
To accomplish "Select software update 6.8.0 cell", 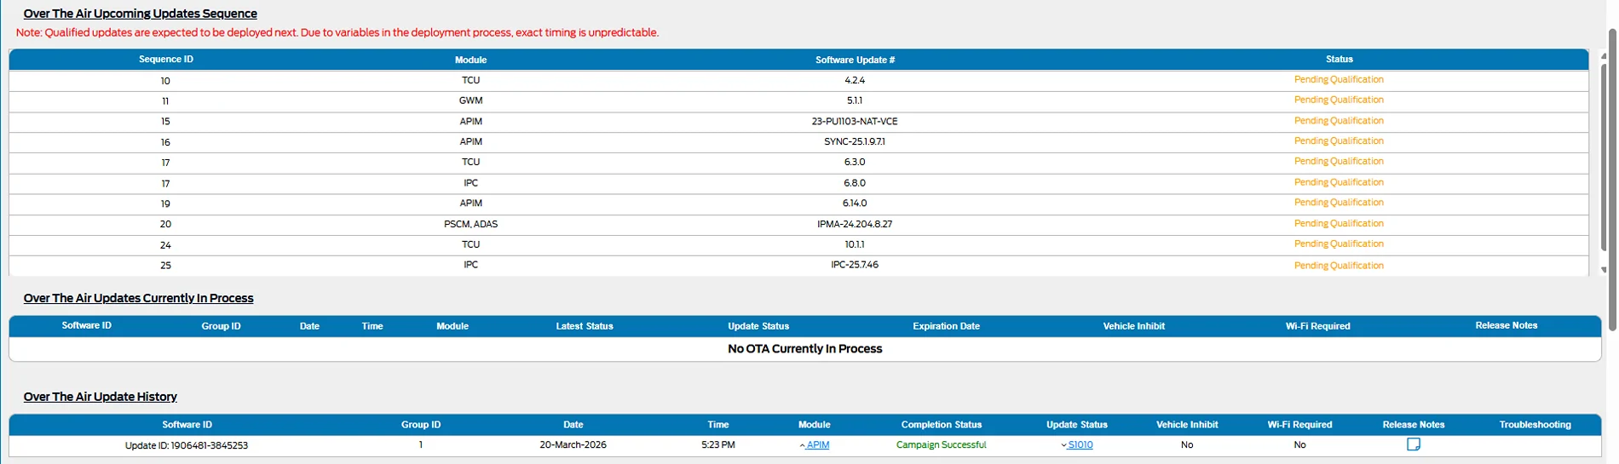I will [855, 183].
